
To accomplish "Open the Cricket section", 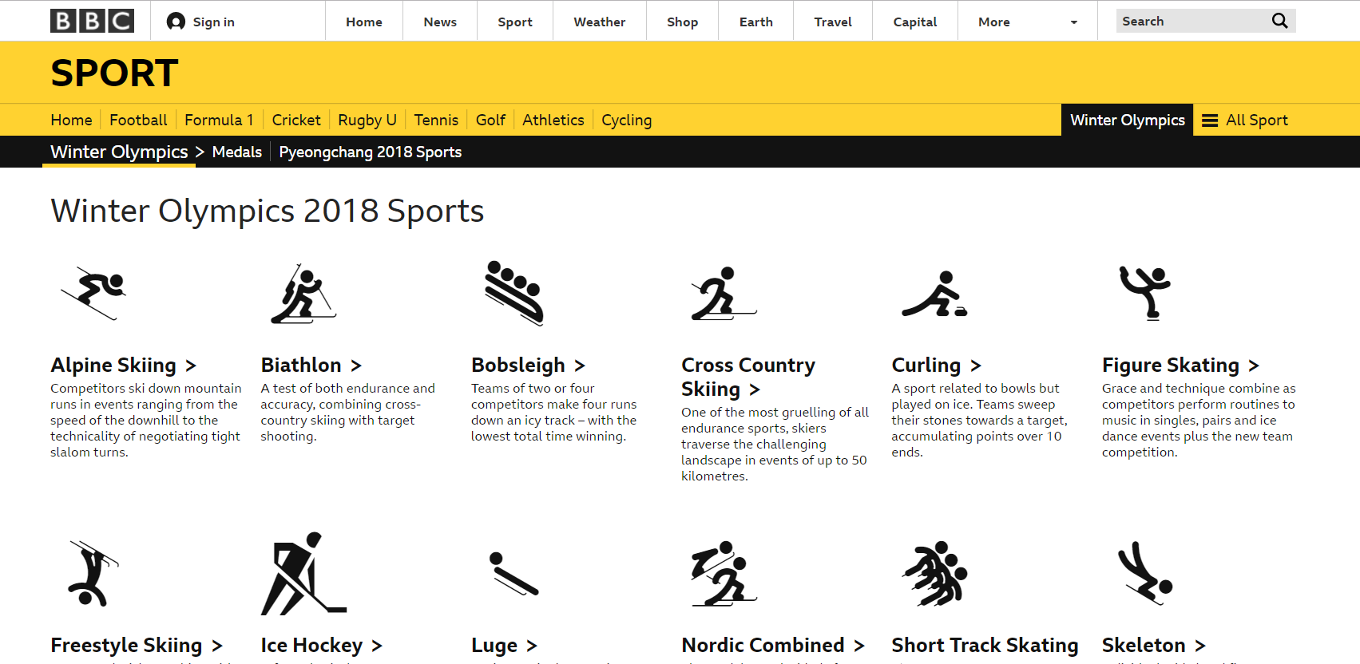I will [x=296, y=121].
